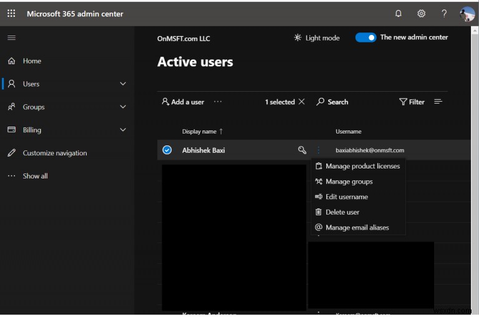
Task: Click the Username column header
Action: pyautogui.click(x=348, y=132)
